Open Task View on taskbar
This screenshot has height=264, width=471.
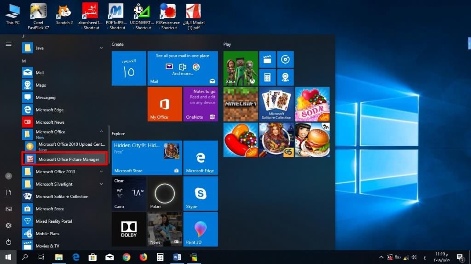(x=41, y=257)
